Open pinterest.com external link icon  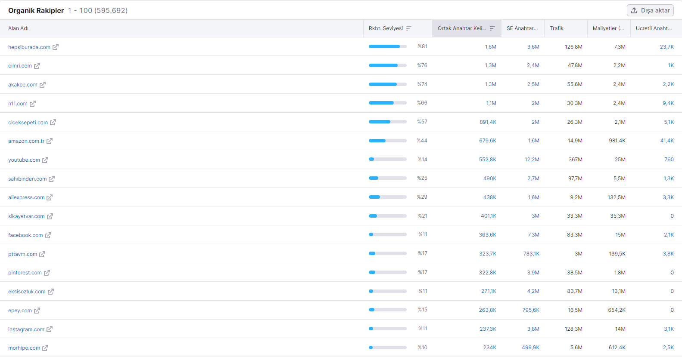tap(47, 273)
